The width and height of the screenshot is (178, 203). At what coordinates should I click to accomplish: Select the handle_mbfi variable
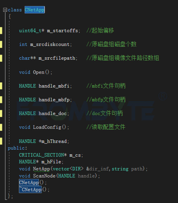[54, 86]
